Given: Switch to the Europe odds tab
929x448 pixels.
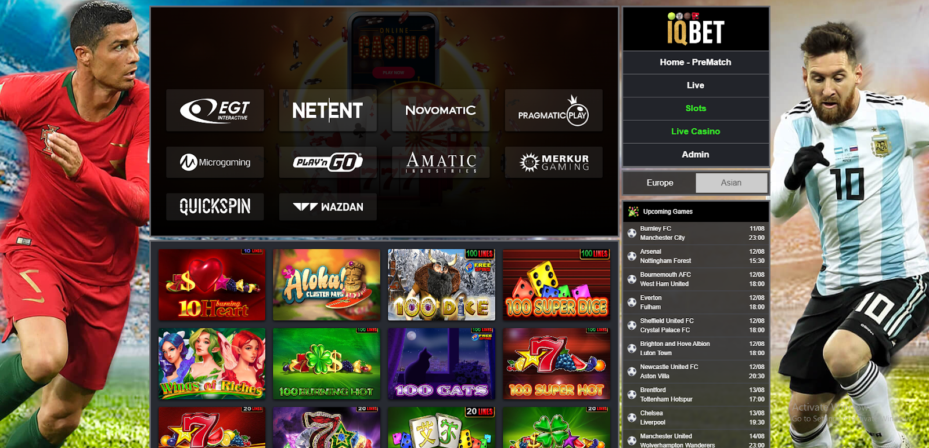Looking at the screenshot, I should tap(660, 183).
